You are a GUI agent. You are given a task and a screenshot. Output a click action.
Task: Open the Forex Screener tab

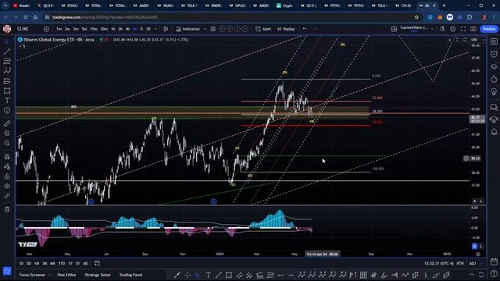[32, 275]
